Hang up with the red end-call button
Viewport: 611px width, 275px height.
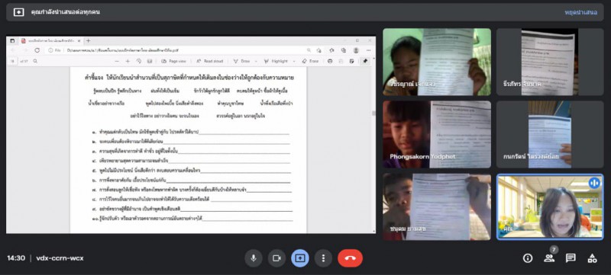(x=350, y=258)
